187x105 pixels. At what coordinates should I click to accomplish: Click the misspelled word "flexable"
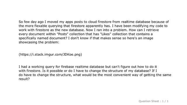(x=41, y=26)
